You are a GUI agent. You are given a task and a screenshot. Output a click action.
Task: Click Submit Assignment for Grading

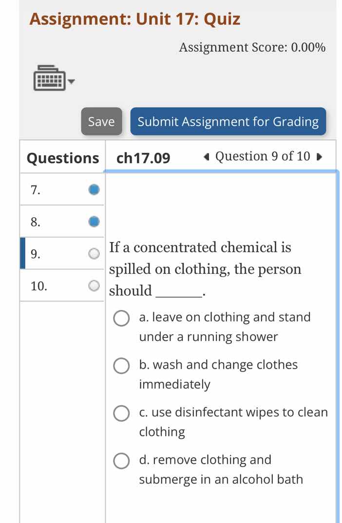pyautogui.click(x=228, y=122)
